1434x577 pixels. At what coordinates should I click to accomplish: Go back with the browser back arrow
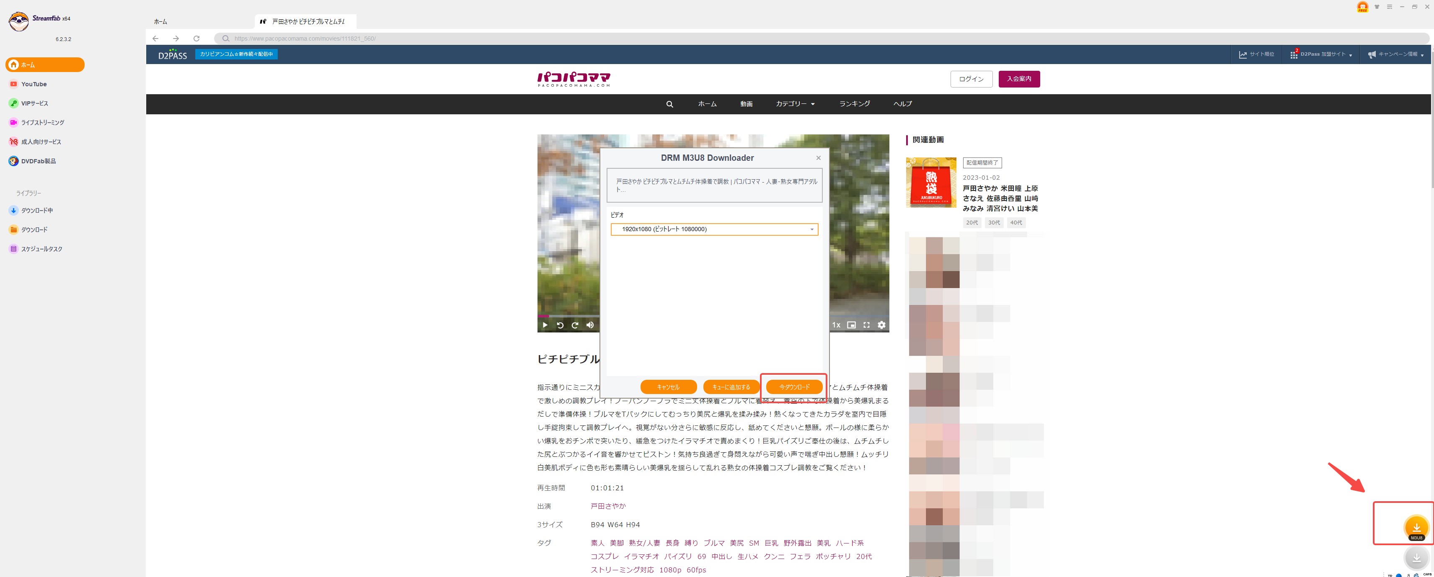click(155, 39)
